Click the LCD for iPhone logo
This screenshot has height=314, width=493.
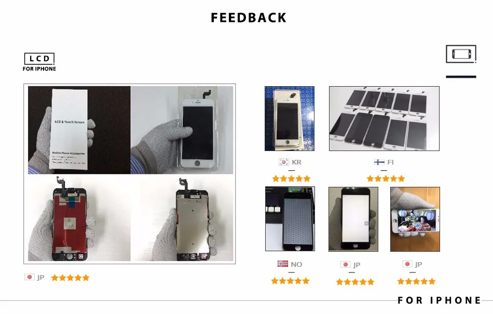[39, 62]
